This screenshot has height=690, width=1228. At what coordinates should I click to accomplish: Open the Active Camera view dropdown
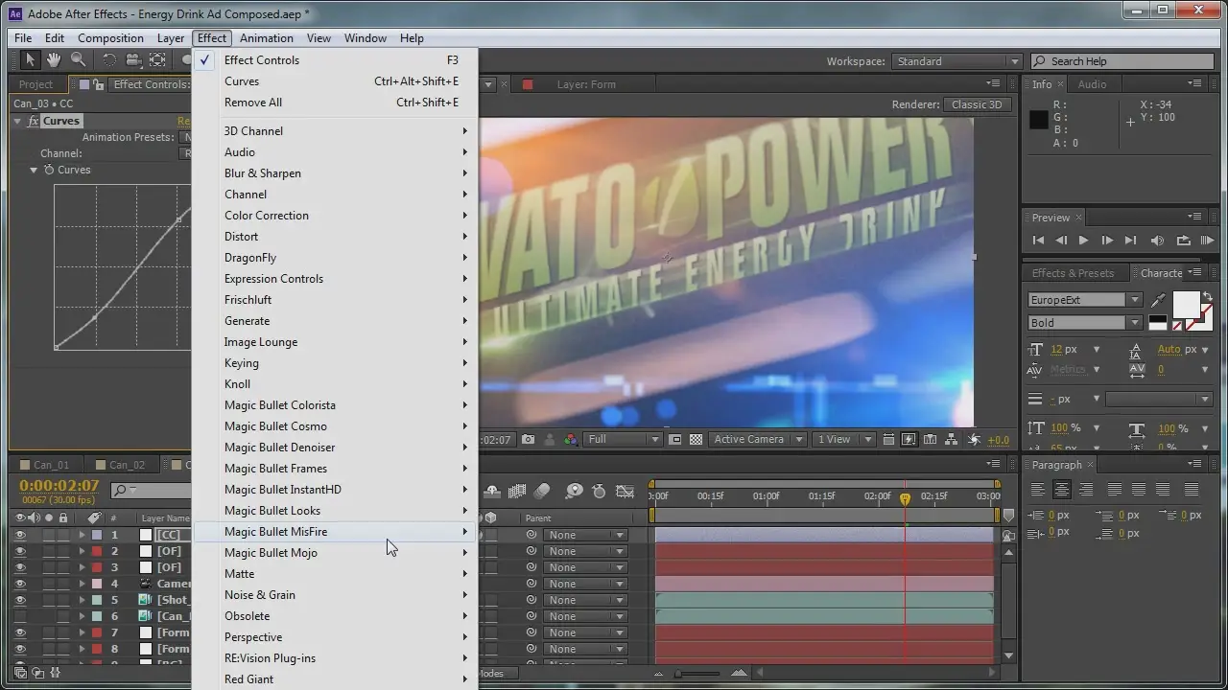(x=755, y=440)
